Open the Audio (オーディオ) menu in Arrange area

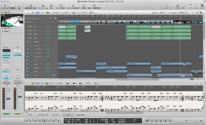coord(83,13)
